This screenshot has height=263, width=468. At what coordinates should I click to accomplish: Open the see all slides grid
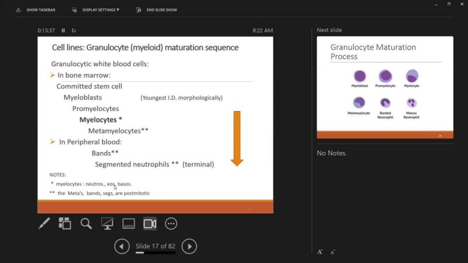(x=65, y=223)
